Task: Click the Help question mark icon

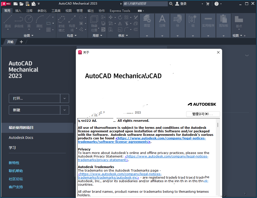Action: tap(217, 4)
